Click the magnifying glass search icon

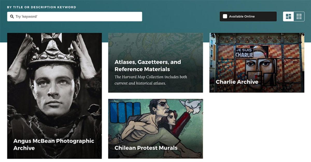coord(12,17)
